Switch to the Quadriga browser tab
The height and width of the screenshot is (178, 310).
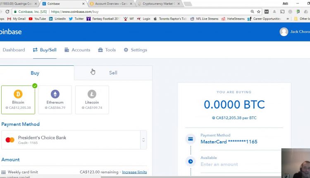tap(18, 4)
